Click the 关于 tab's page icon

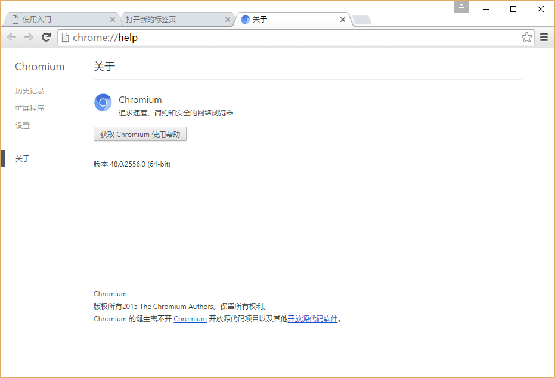coord(245,19)
